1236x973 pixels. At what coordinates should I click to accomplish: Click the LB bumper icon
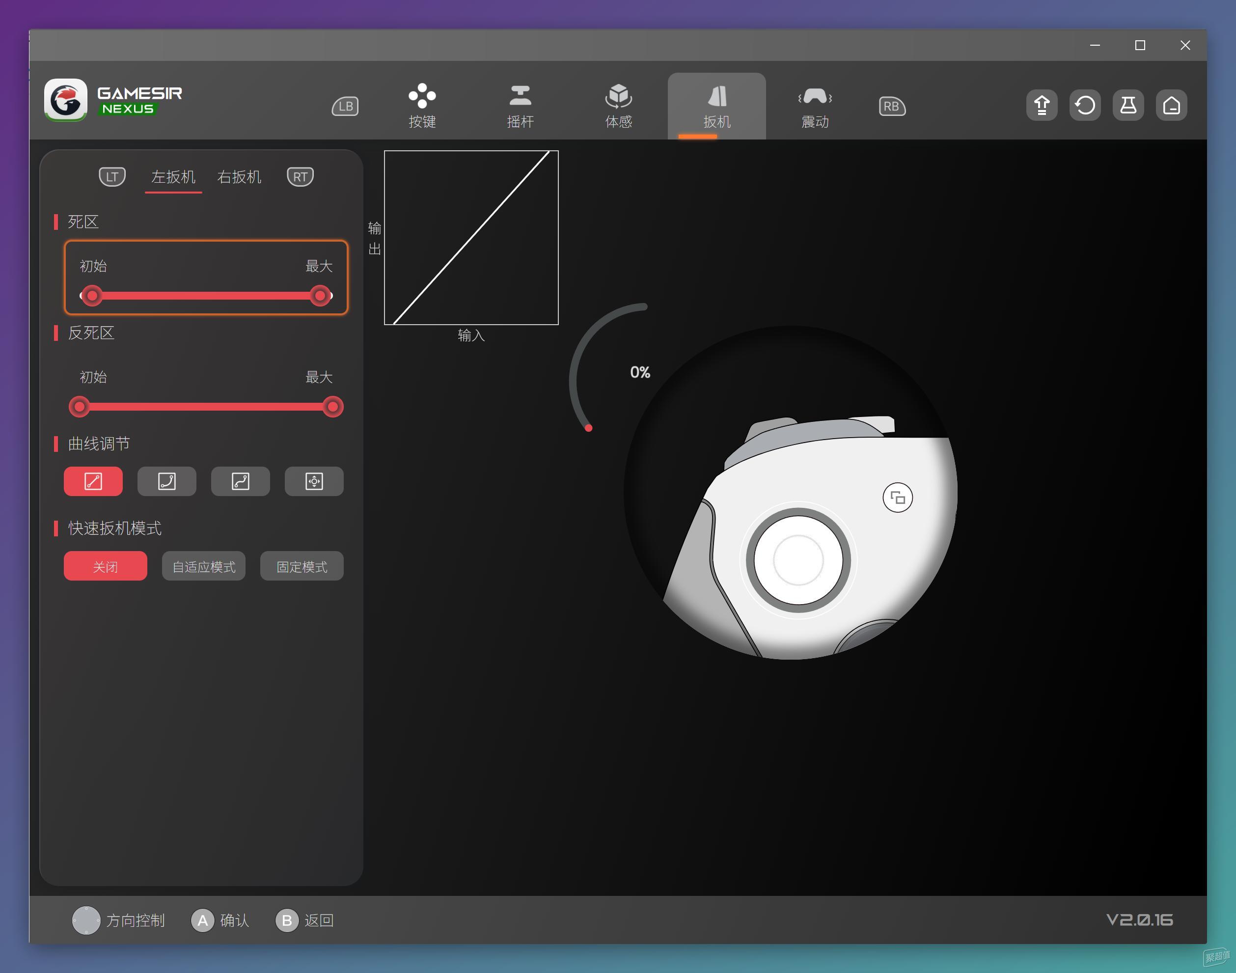click(345, 106)
